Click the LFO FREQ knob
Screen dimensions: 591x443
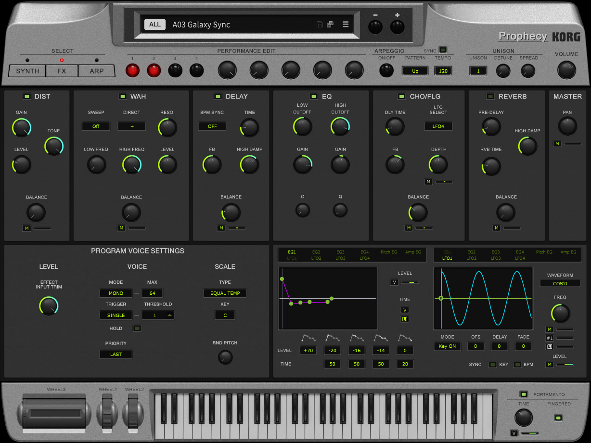click(560, 313)
